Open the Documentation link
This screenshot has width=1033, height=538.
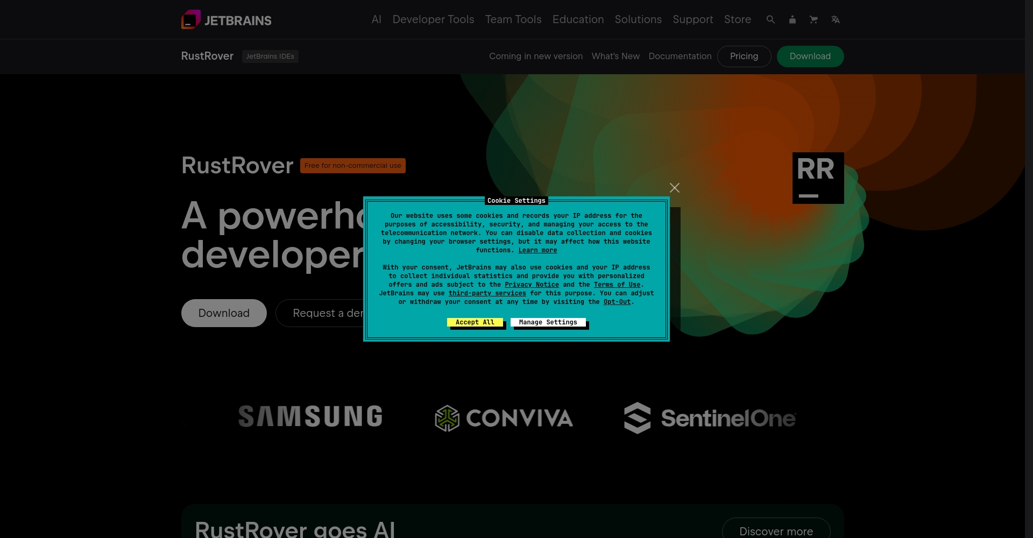coord(680,56)
